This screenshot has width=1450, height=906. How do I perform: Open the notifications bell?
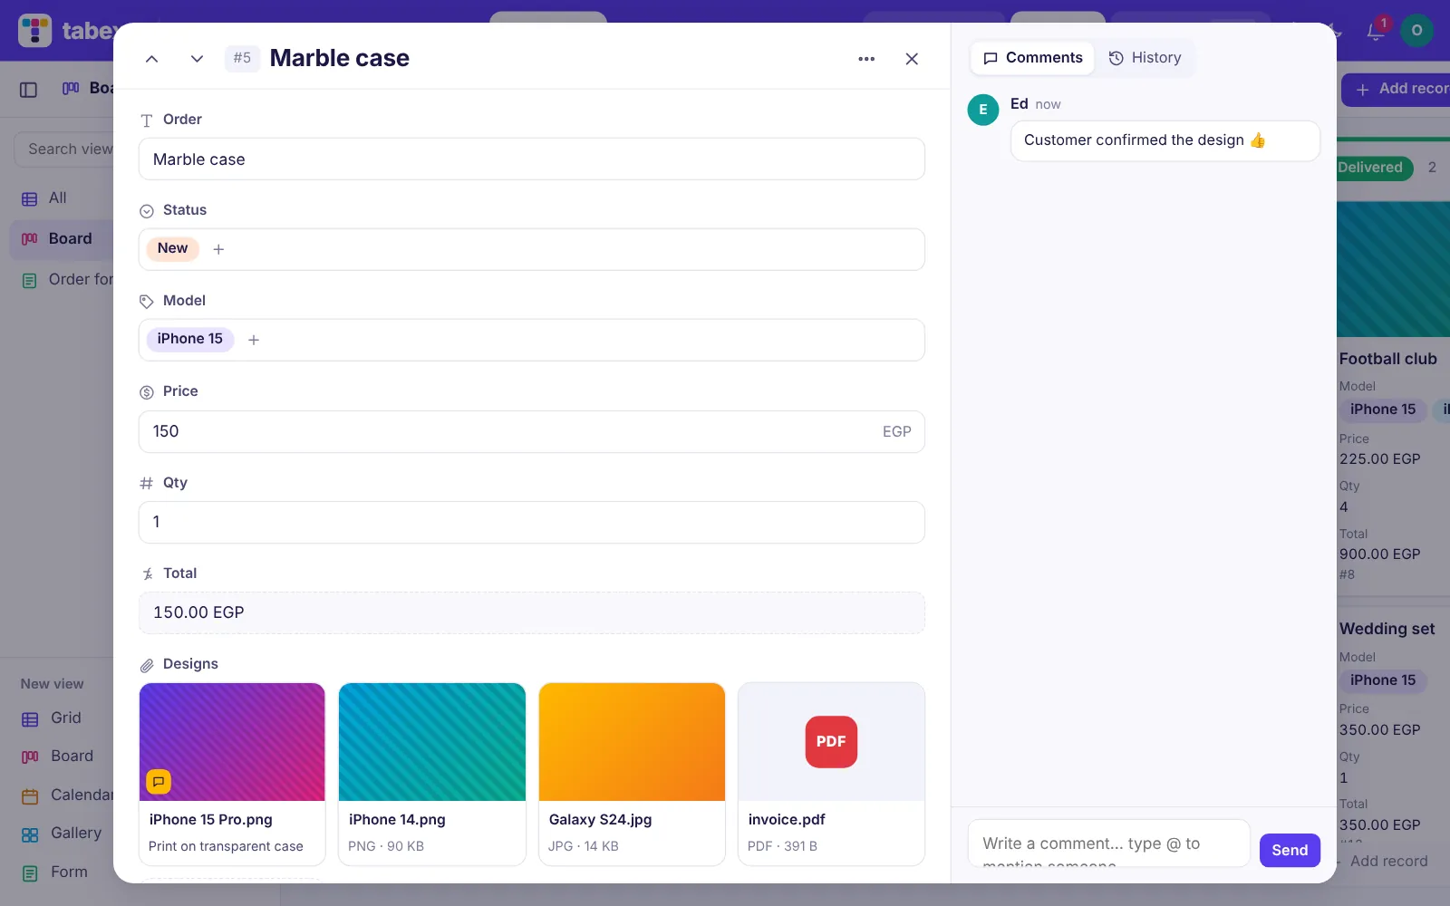coord(1376,30)
